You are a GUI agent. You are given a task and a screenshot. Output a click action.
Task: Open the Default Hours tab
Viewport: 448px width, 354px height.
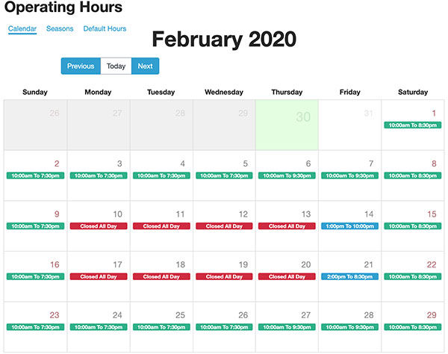[105, 28]
